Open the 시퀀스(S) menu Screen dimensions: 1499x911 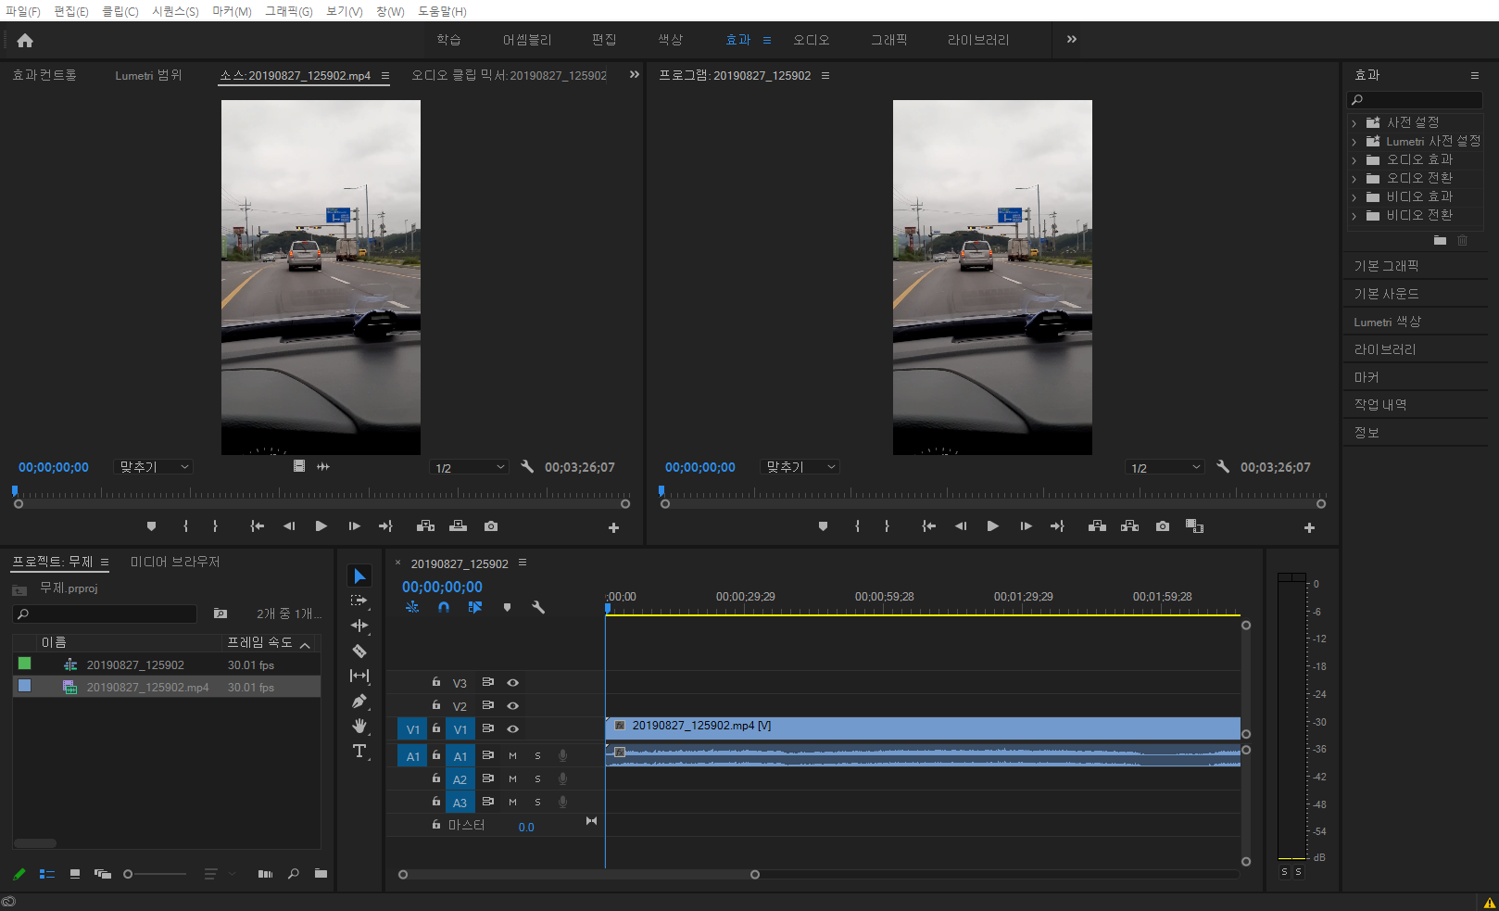pos(175,11)
